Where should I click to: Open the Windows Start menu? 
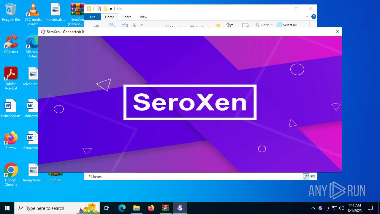[x=7, y=208]
